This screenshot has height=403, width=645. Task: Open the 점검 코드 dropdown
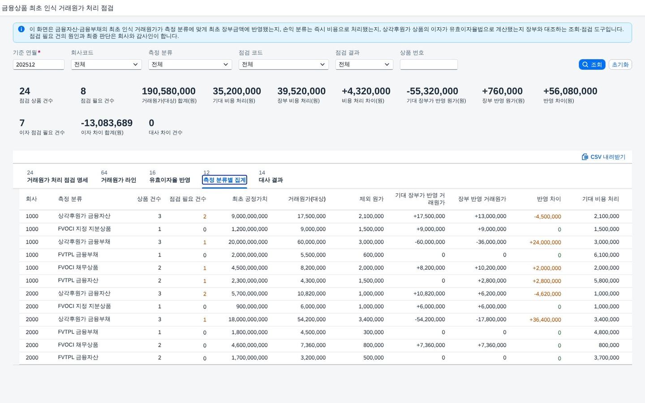click(284, 64)
